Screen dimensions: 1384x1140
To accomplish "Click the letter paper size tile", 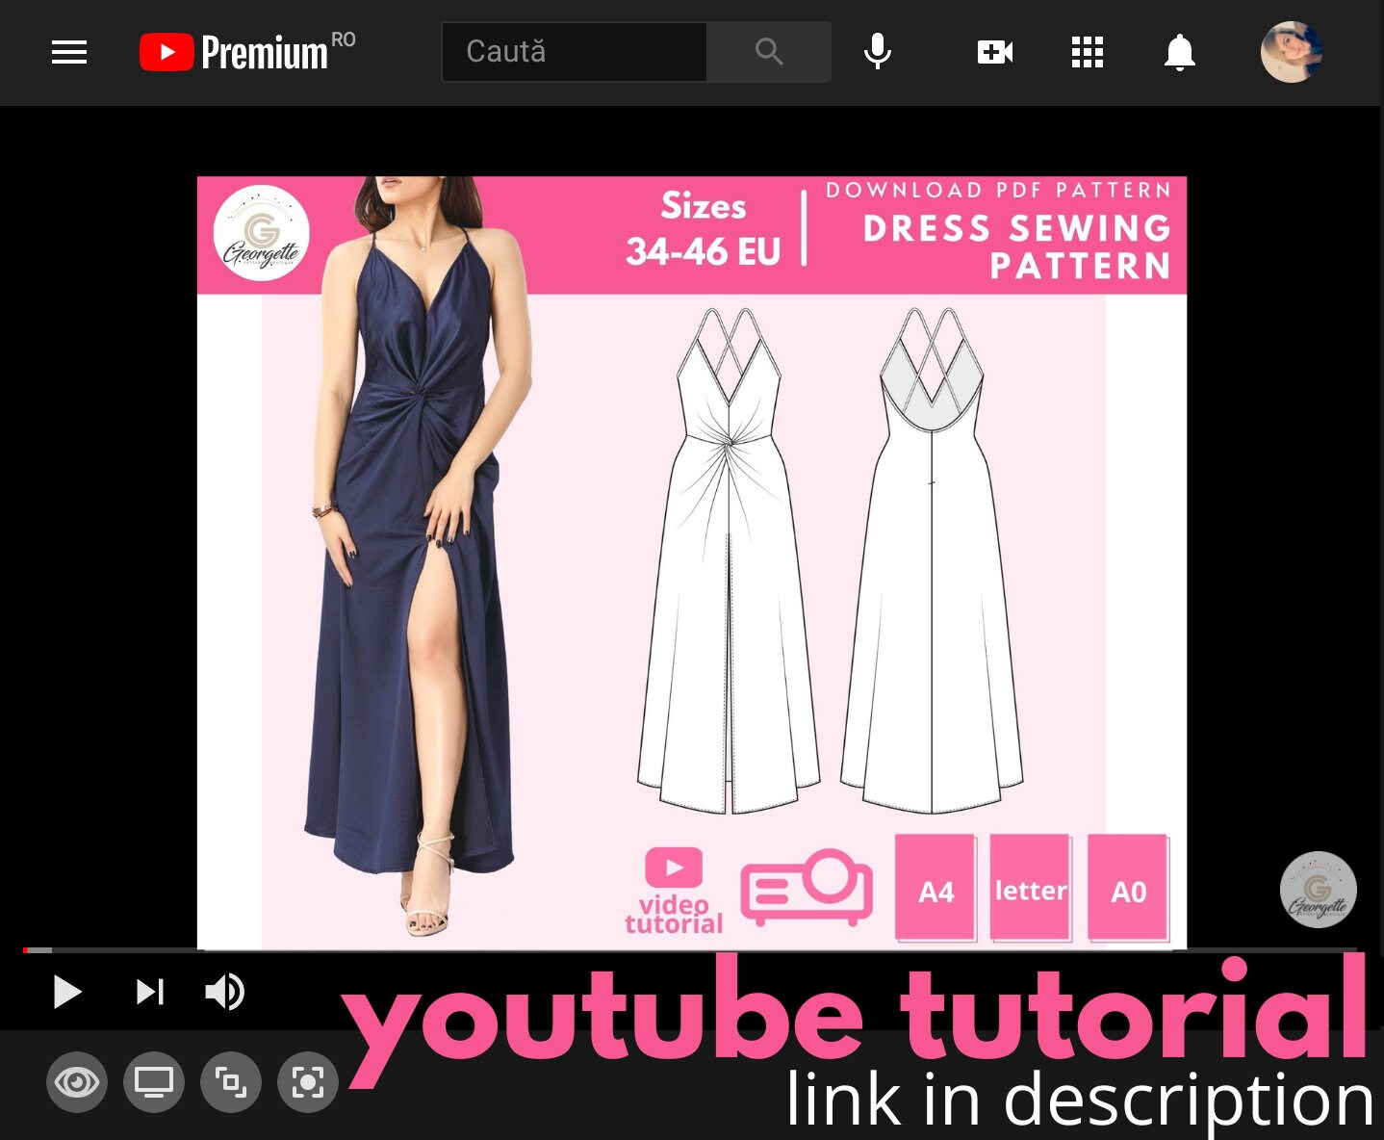I will pos(1031,888).
